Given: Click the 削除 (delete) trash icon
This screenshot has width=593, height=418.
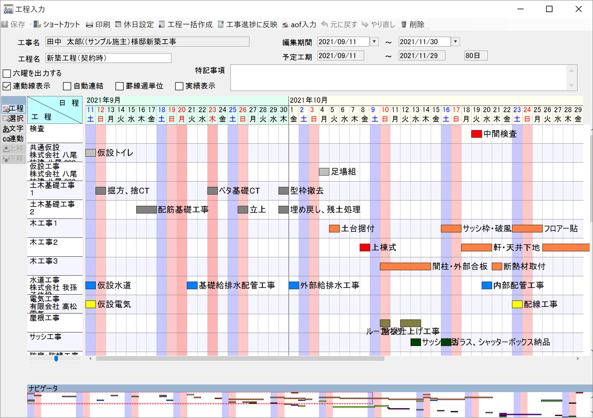Looking at the screenshot, I should (x=413, y=24).
